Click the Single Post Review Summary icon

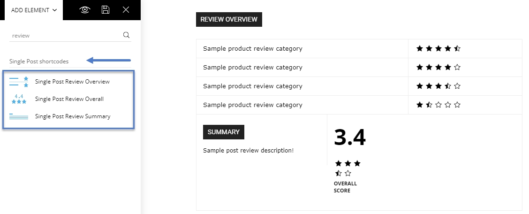point(19,116)
